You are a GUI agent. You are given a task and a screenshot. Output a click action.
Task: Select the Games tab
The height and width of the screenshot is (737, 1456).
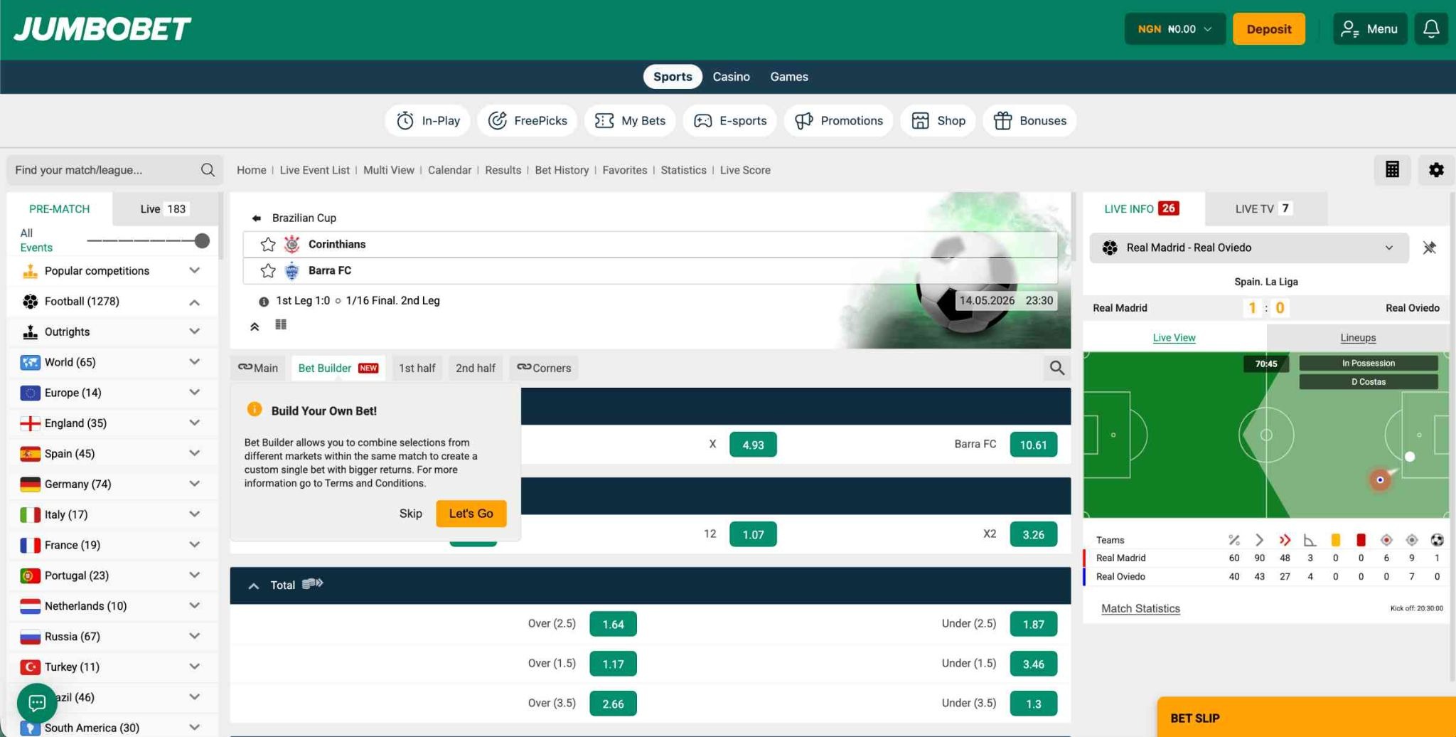tap(789, 76)
